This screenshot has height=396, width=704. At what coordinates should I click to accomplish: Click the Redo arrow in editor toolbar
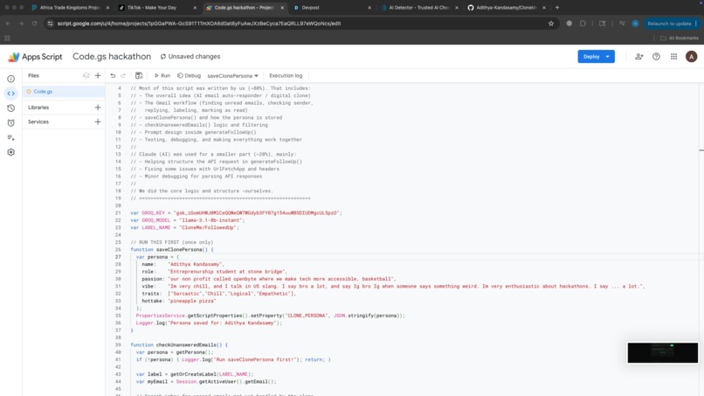pos(123,75)
